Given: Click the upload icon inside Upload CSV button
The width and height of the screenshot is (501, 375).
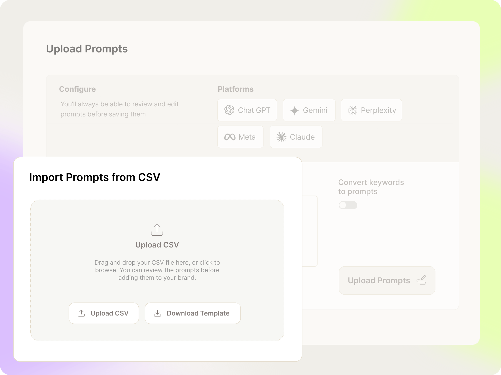Looking at the screenshot, I should [81, 313].
